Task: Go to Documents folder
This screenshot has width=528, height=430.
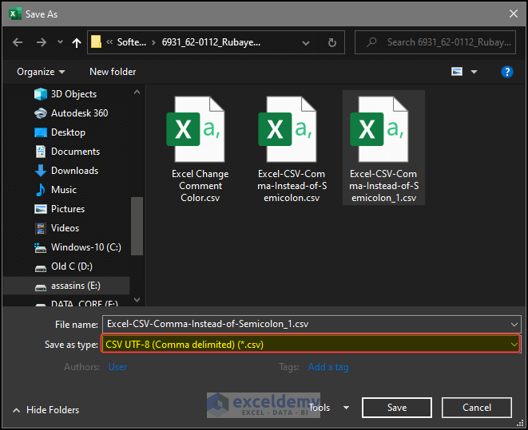Action: pyautogui.click(x=75, y=152)
